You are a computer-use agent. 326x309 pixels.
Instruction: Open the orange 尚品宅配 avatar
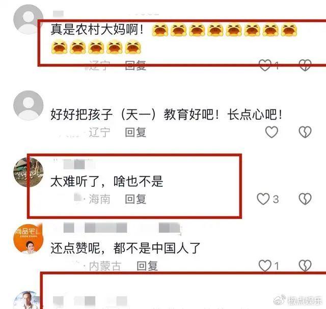[29, 239]
